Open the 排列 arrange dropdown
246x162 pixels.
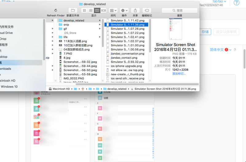tap(113, 10)
